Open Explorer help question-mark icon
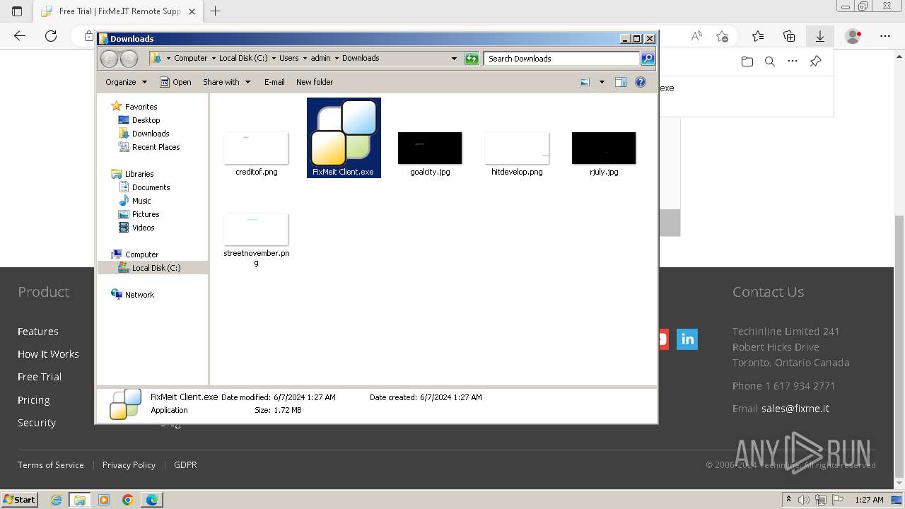905x509 pixels. pos(641,82)
